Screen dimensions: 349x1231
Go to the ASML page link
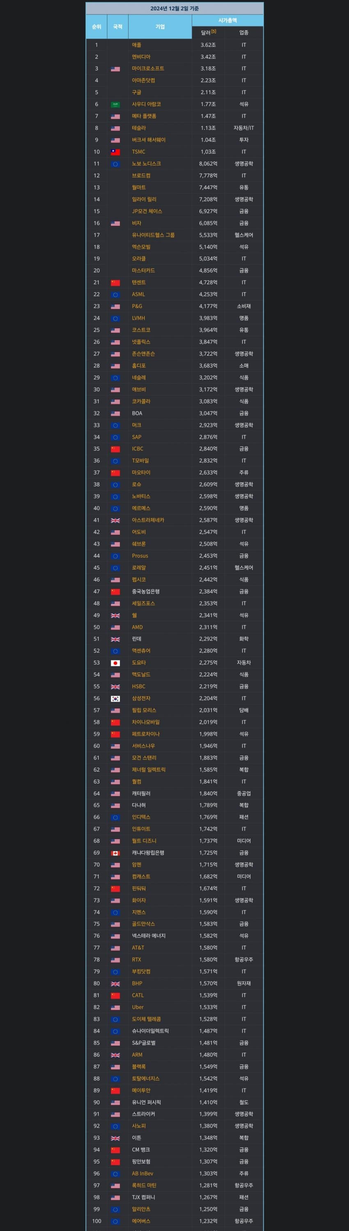[138, 294]
